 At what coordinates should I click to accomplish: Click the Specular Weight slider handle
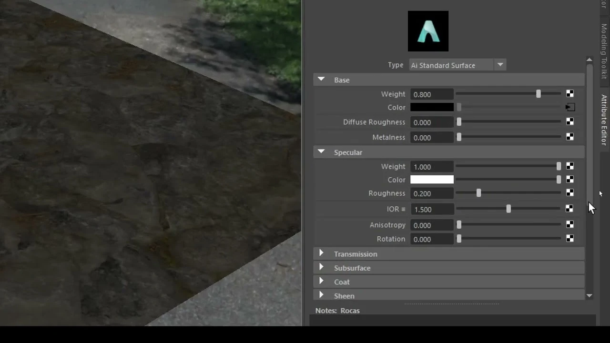coord(559,166)
